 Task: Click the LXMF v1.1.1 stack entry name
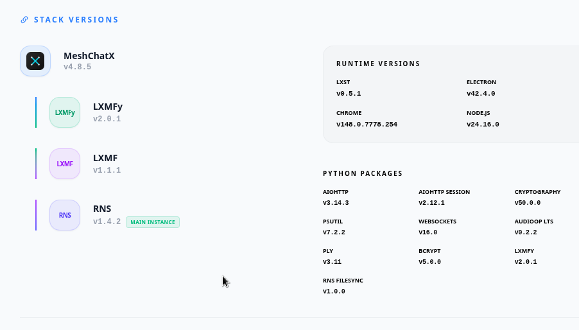point(105,158)
